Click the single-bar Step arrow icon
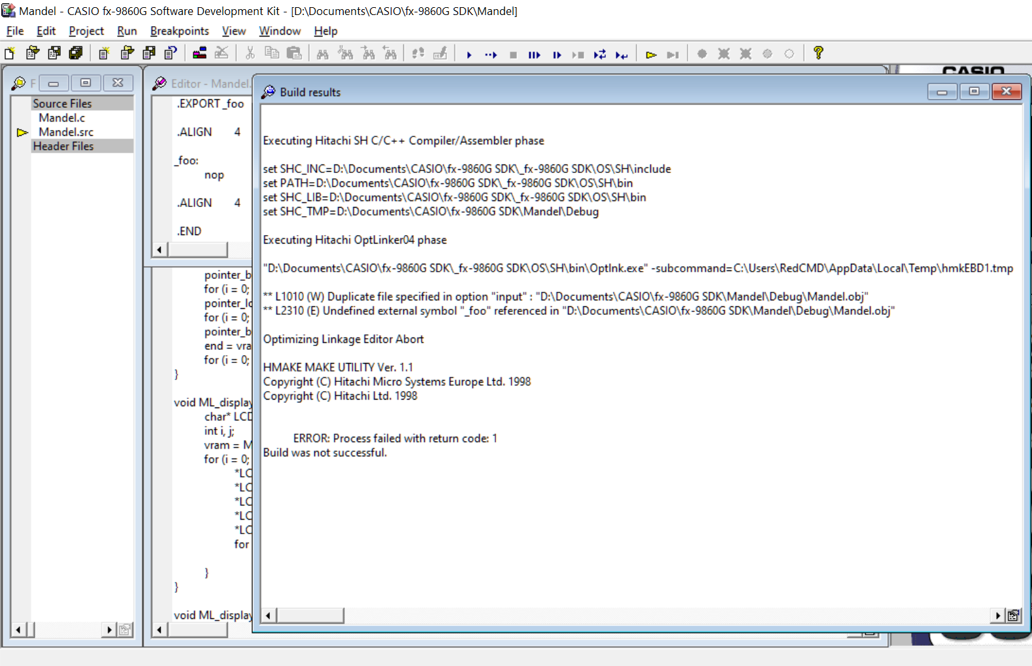 557,55
